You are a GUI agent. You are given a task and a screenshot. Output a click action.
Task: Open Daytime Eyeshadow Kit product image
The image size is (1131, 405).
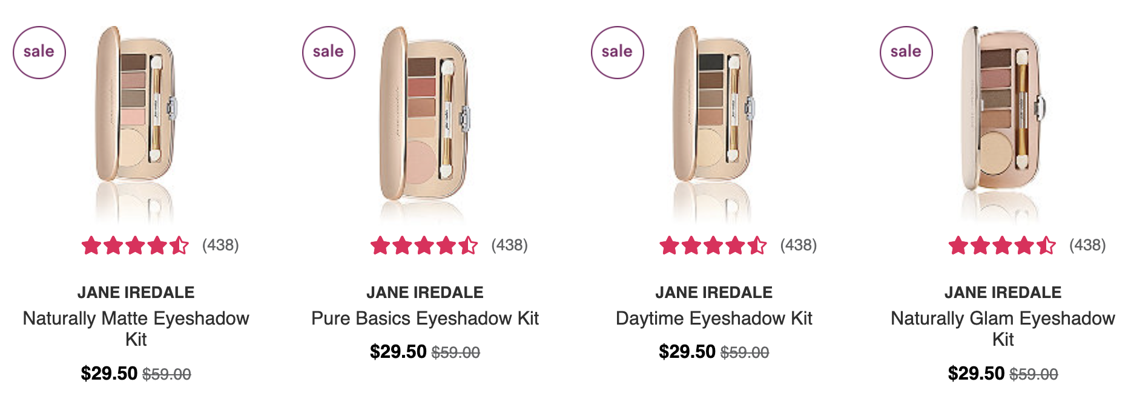point(714,121)
